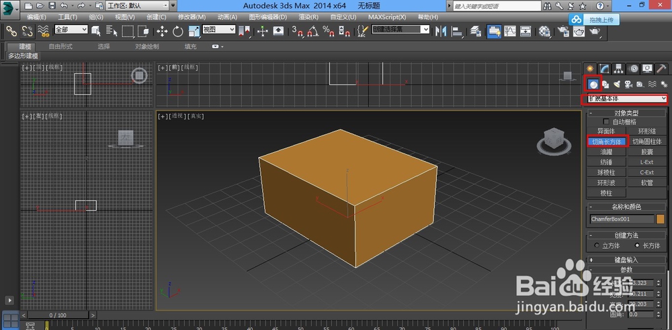Open the 渲染(R) menu
The width and height of the screenshot is (672, 330).
[308, 17]
